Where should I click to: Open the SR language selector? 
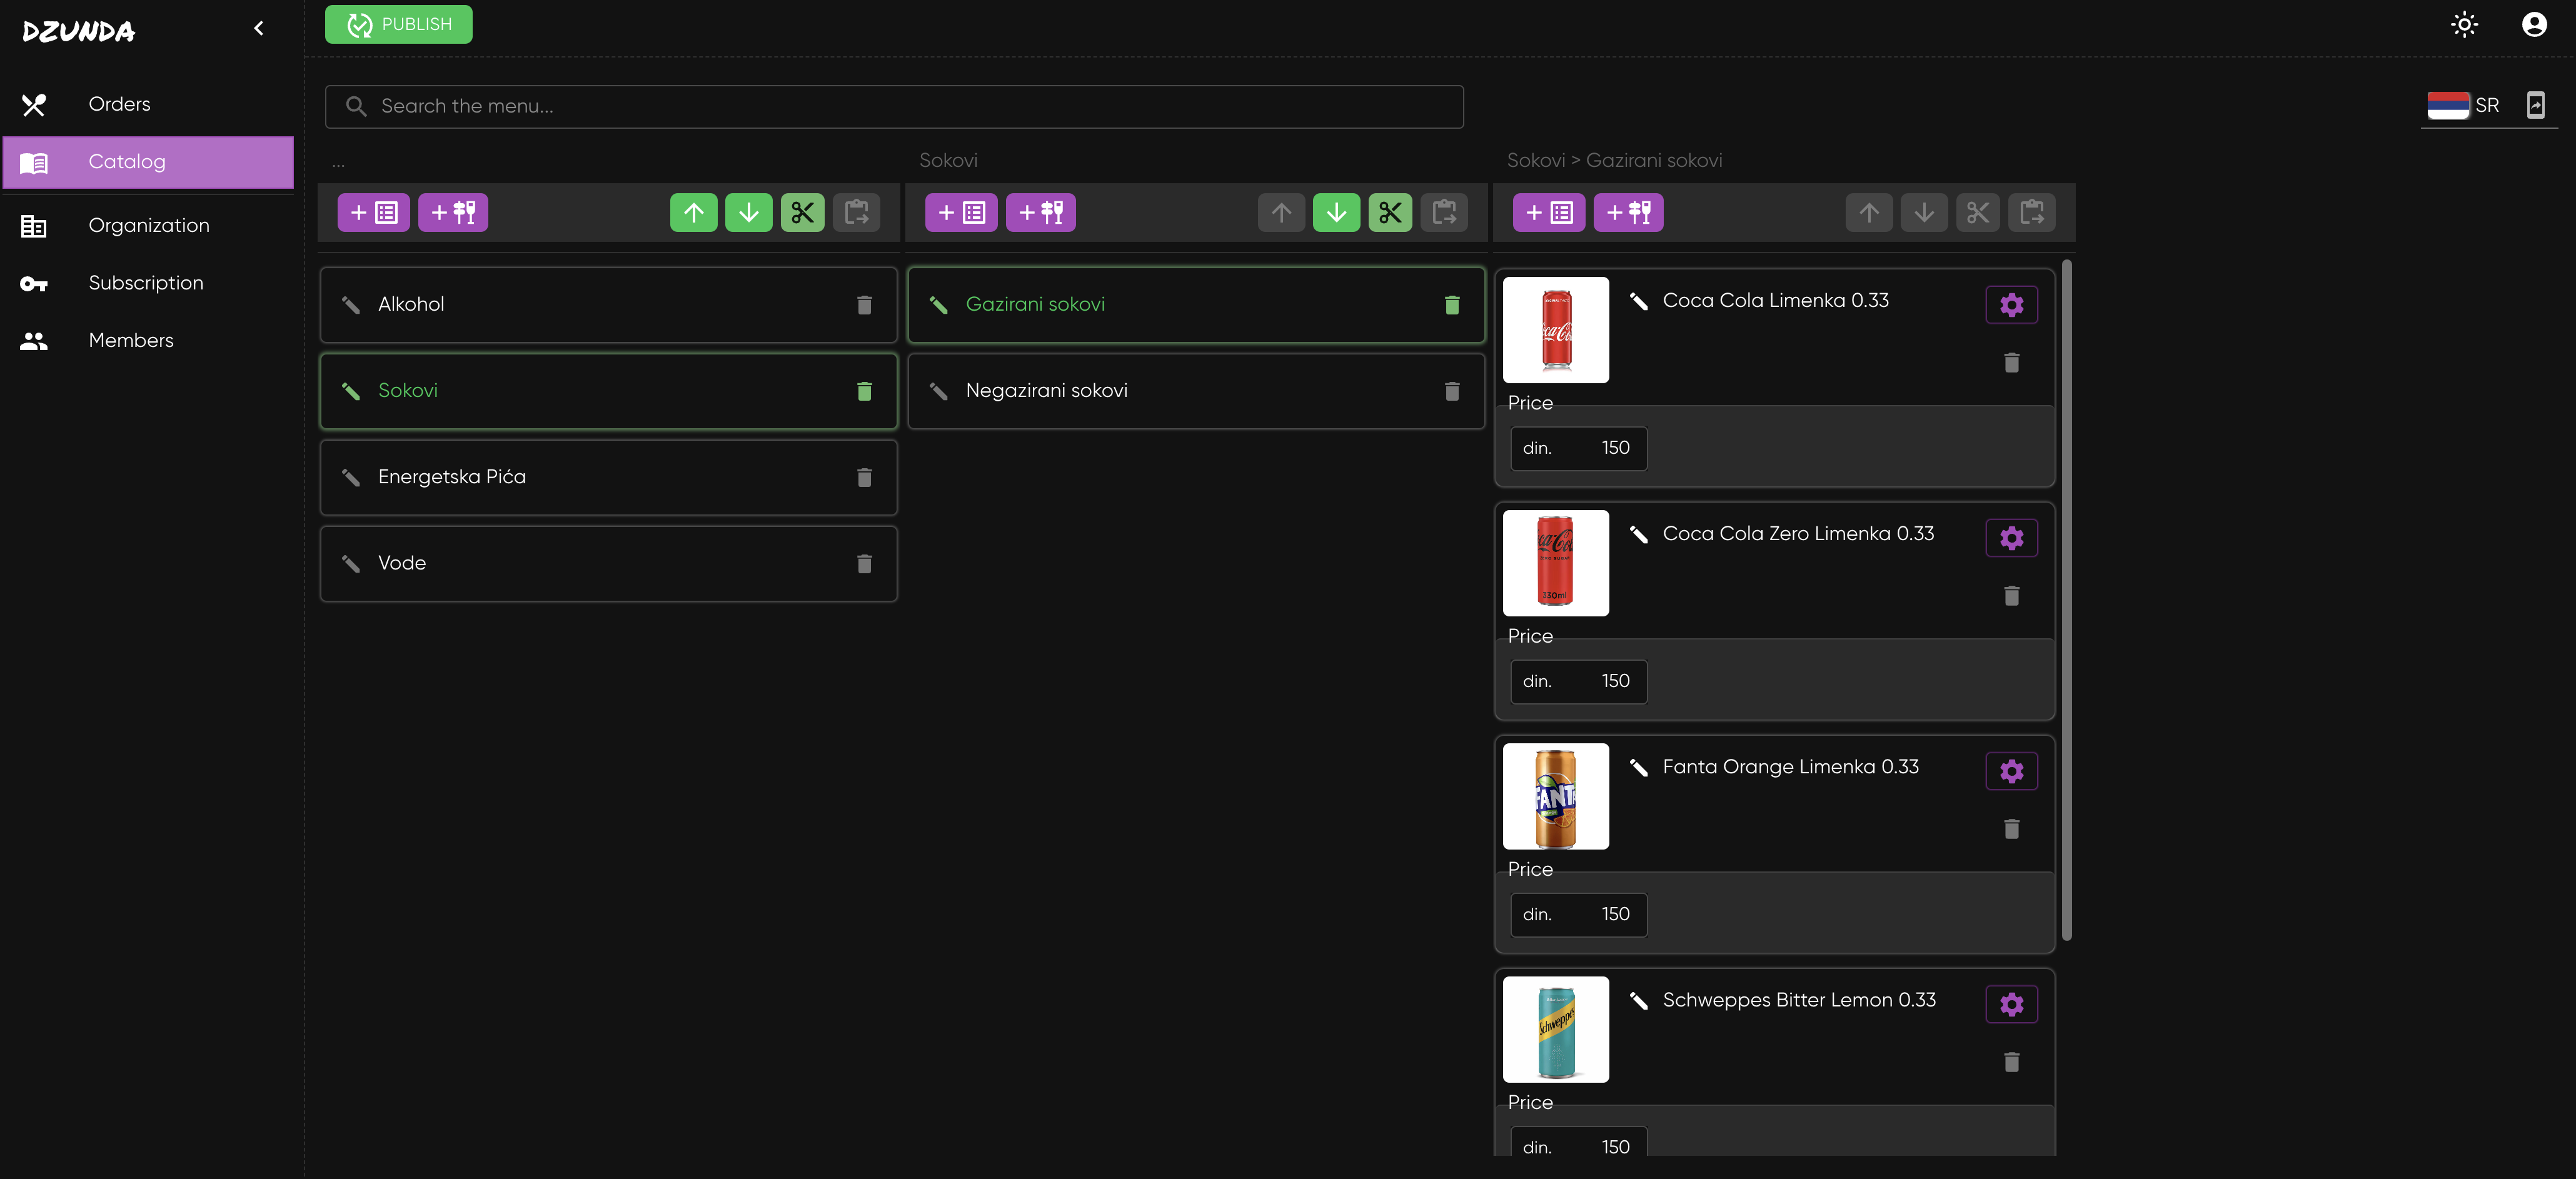2465,105
